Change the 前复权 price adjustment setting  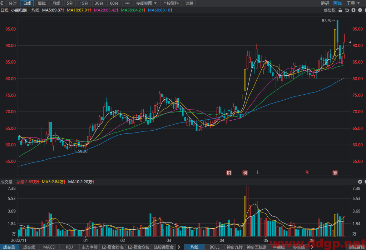pos(330,10)
